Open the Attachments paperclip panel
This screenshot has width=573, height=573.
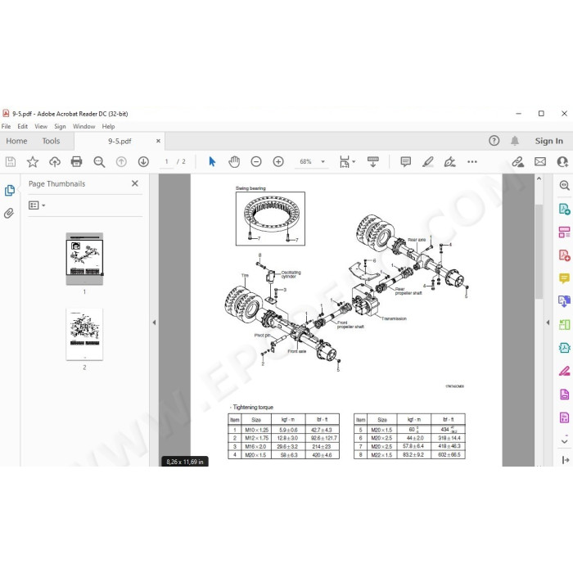tap(9, 213)
